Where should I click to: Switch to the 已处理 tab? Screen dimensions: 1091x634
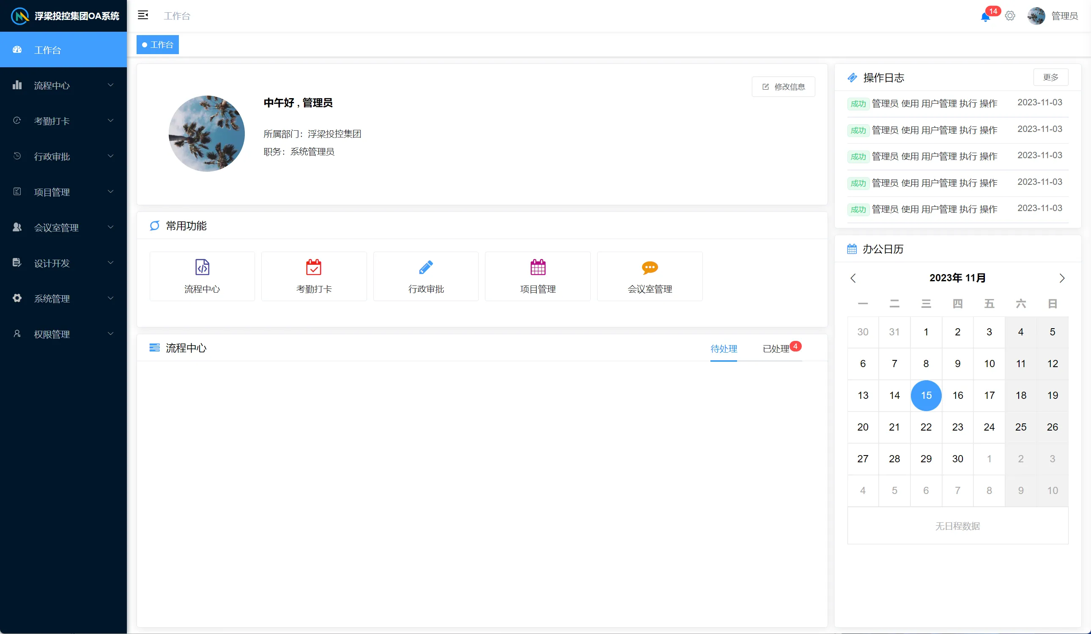tap(776, 349)
